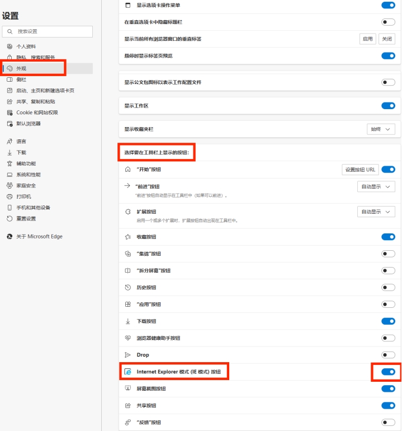Click the Drop send icon
This screenshot has height=431, width=402.
[x=127, y=355]
